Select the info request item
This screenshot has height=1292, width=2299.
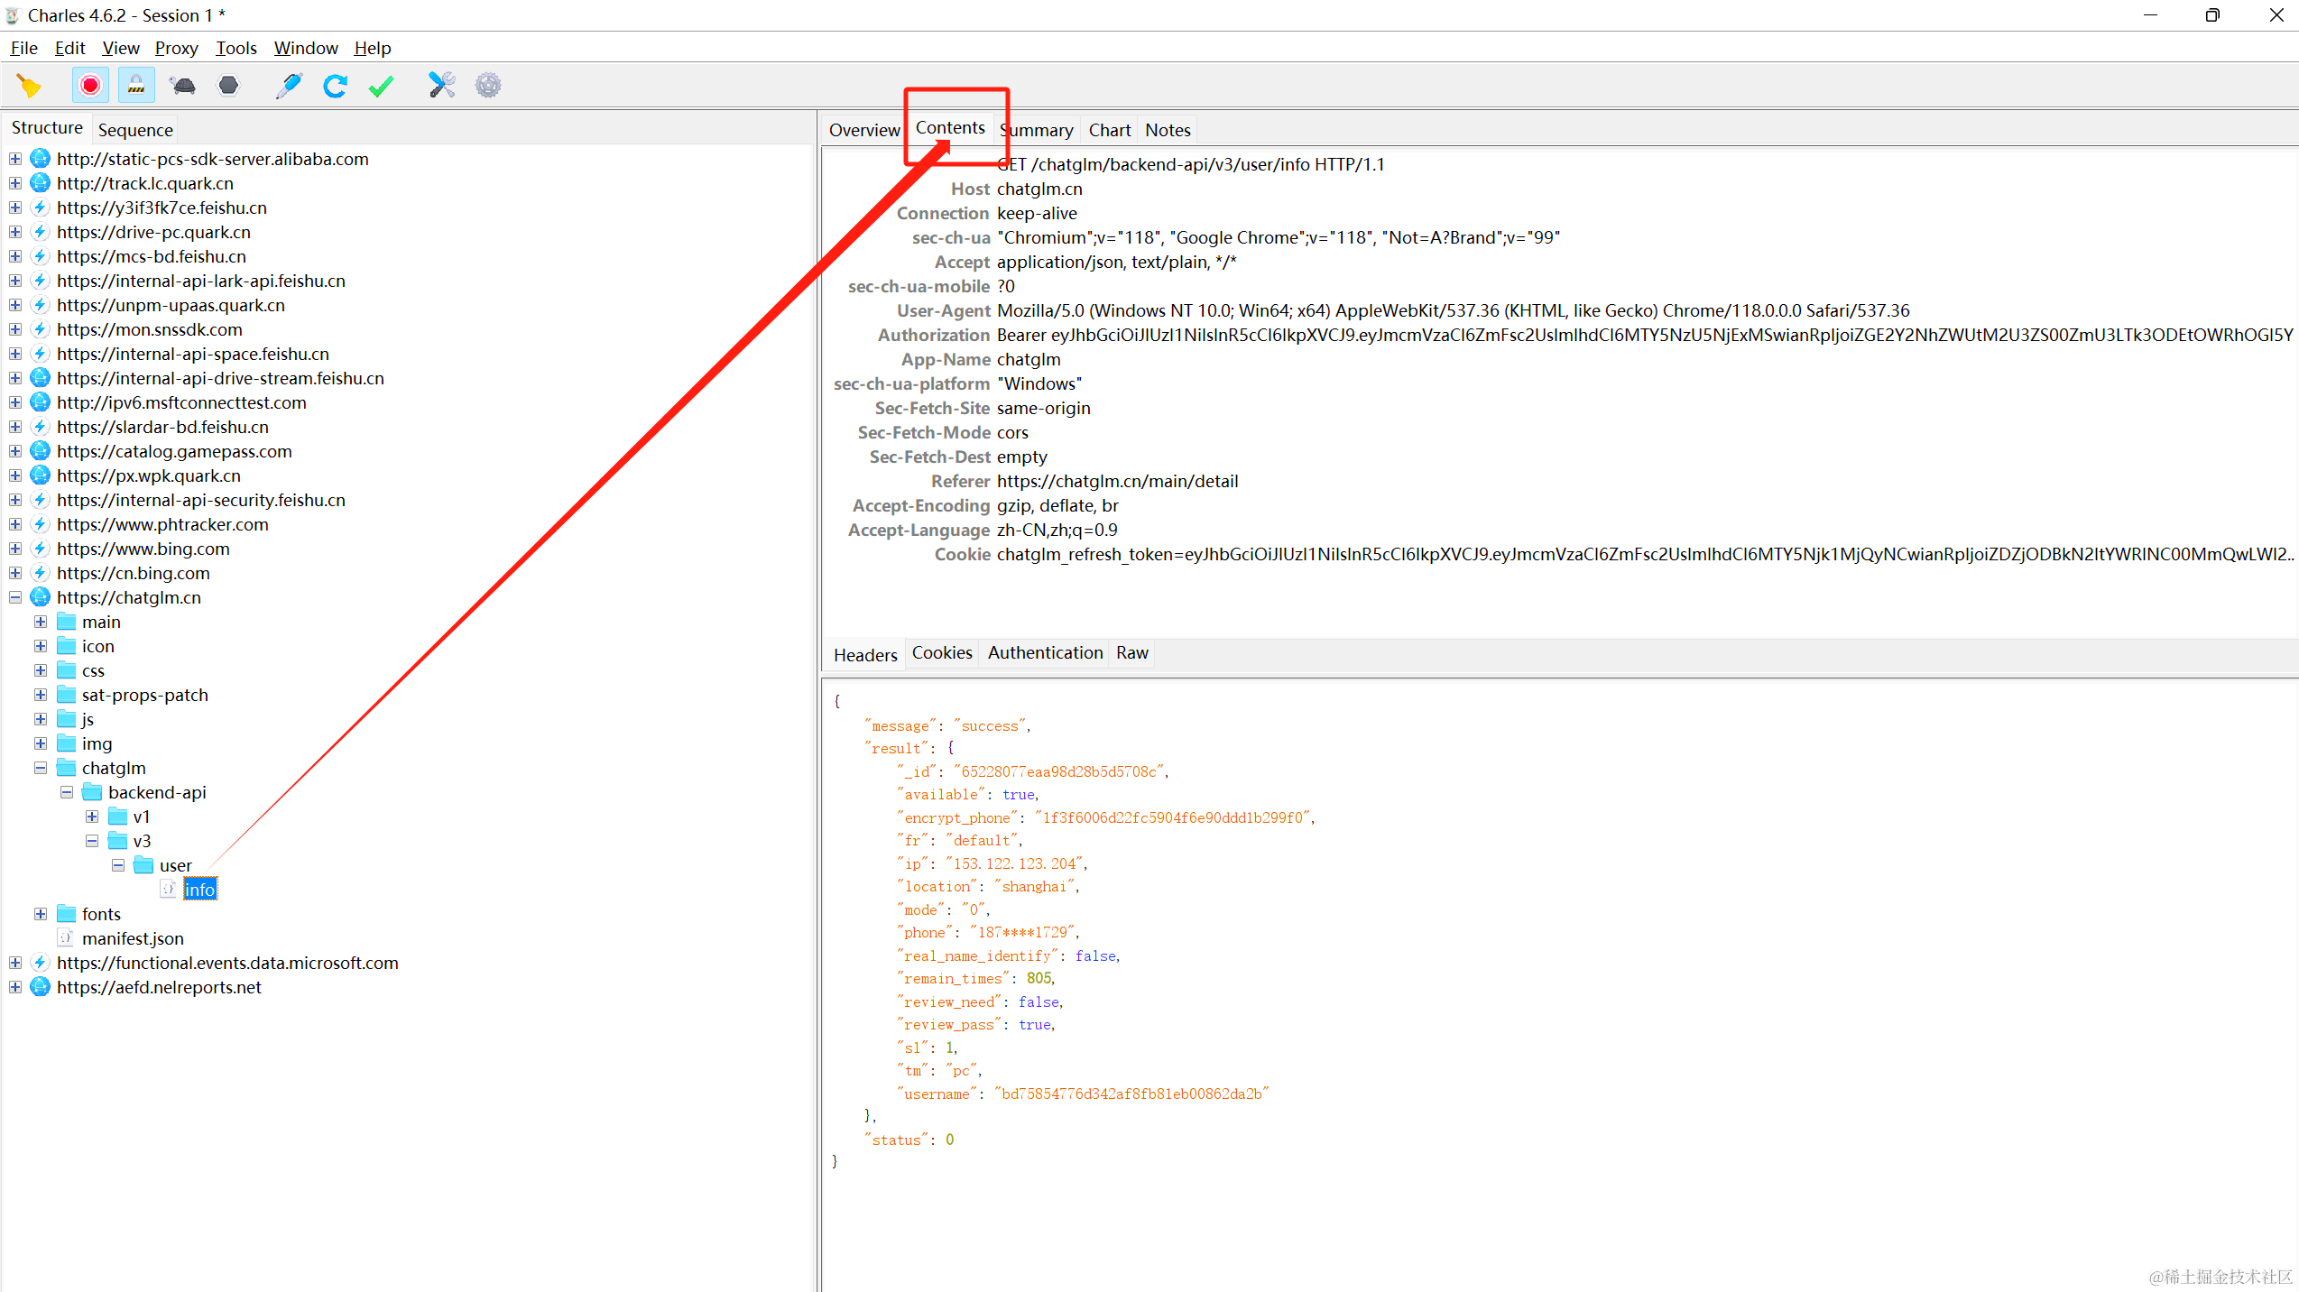[x=199, y=890]
